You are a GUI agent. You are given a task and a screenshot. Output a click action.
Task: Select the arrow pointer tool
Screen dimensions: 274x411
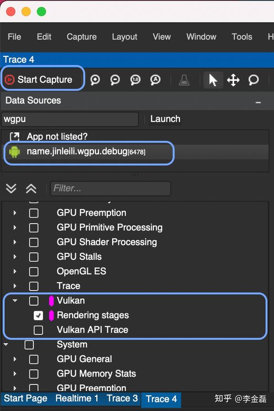pos(213,80)
